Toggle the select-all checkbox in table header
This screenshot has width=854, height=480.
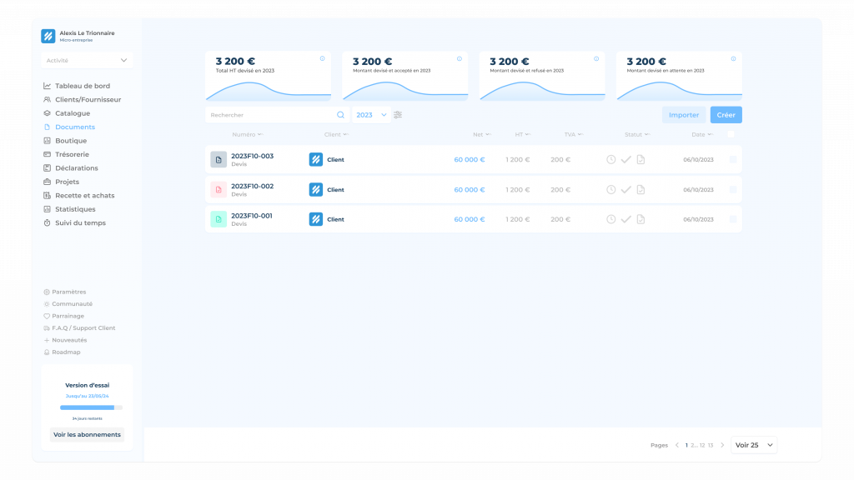pos(731,134)
